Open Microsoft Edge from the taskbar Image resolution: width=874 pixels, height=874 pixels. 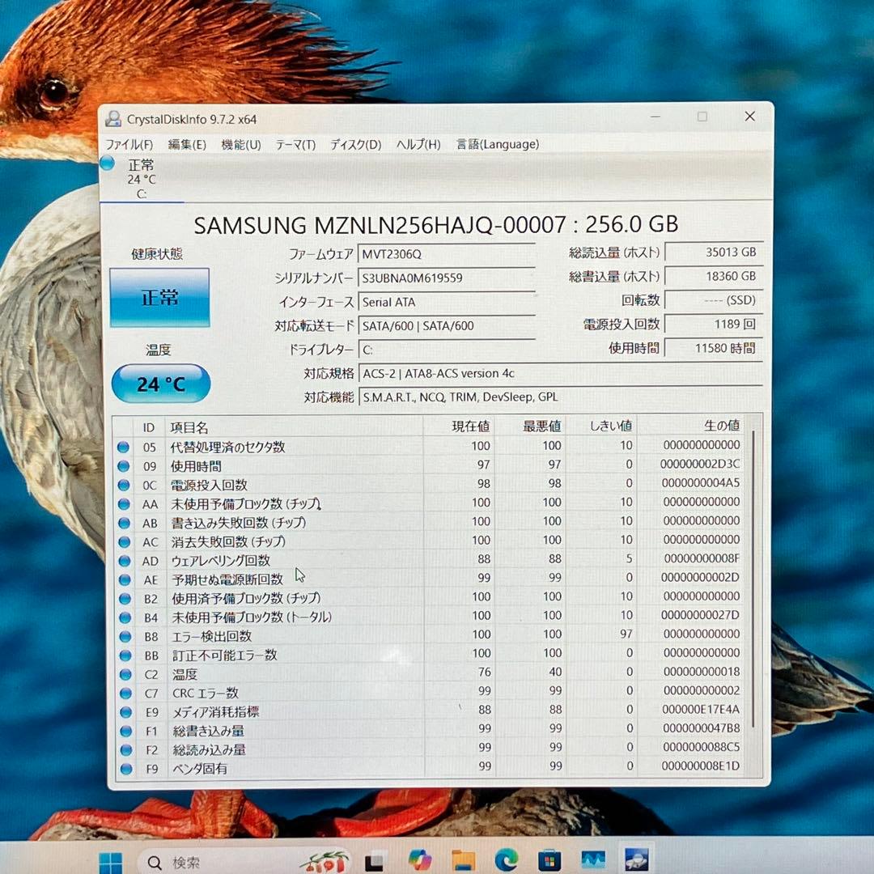click(x=508, y=860)
